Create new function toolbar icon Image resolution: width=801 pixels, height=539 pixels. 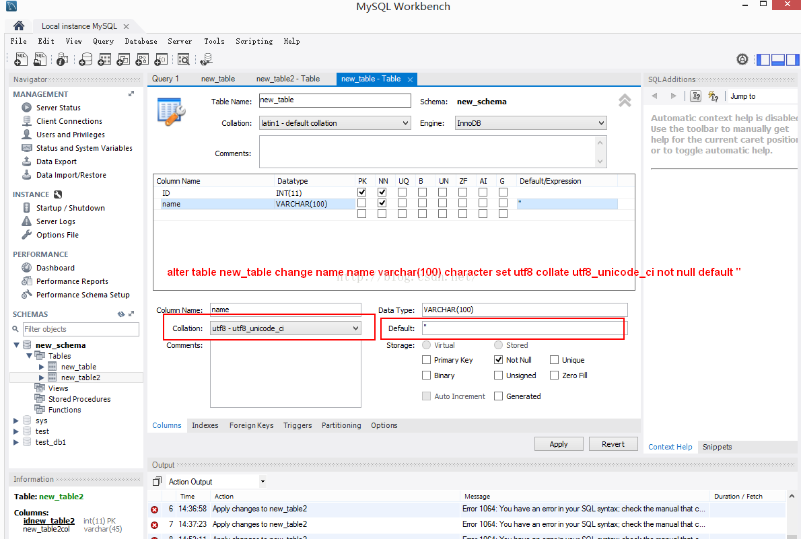pos(161,60)
